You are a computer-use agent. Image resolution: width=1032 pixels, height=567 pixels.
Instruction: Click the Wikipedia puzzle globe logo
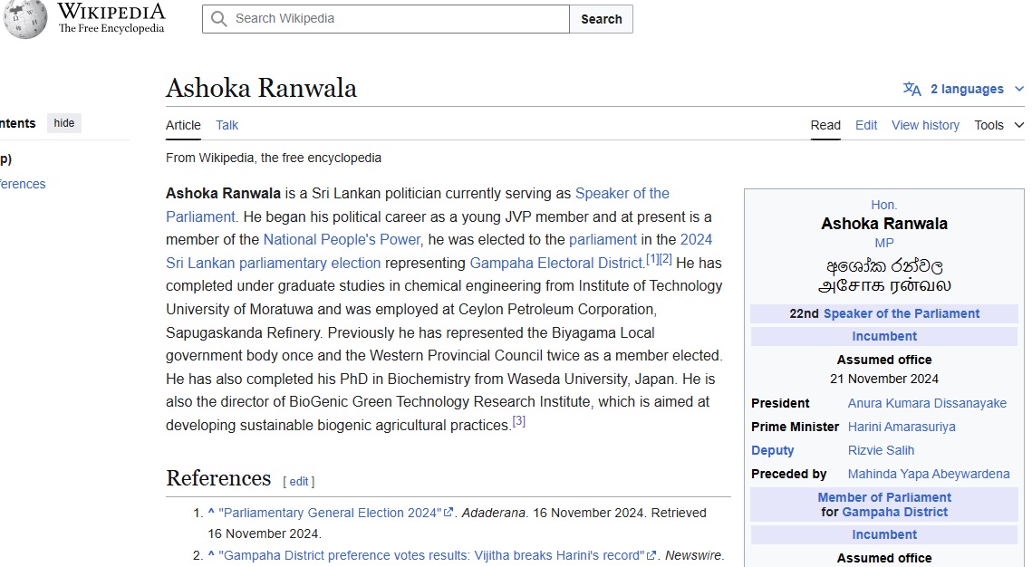(24, 18)
